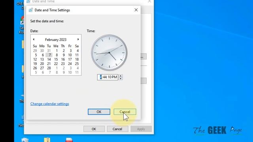The height and width of the screenshot is (142, 253).
Task: Select the highlighted February 7 date
Action: 49,55
